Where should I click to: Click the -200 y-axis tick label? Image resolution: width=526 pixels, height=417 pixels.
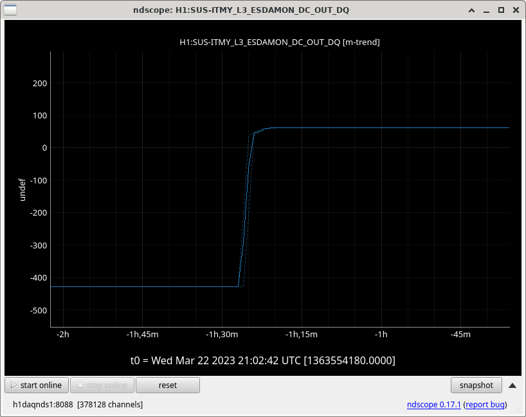[39, 213]
